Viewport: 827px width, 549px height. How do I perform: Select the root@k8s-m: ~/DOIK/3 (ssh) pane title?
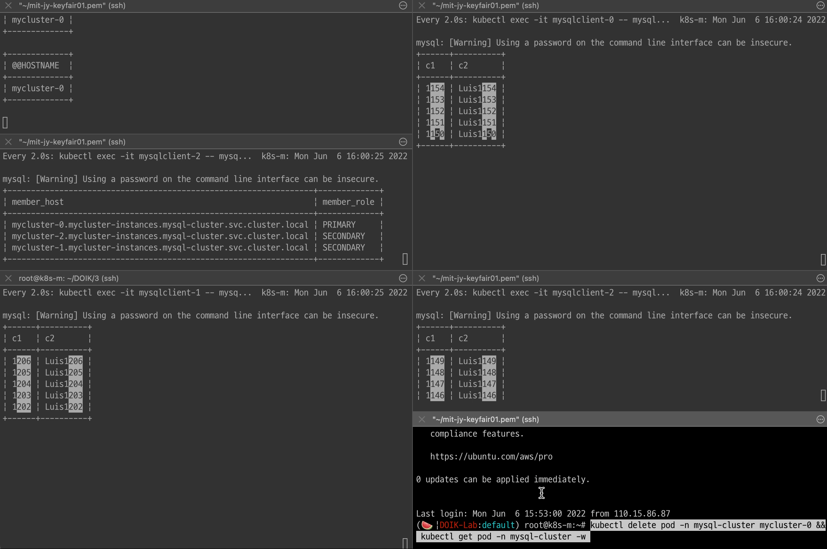tap(69, 278)
